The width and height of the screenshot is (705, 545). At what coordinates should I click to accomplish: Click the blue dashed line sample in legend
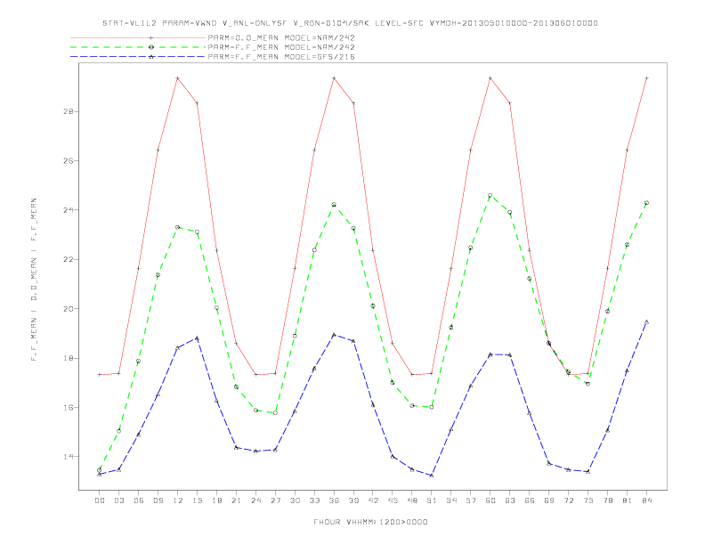point(138,57)
